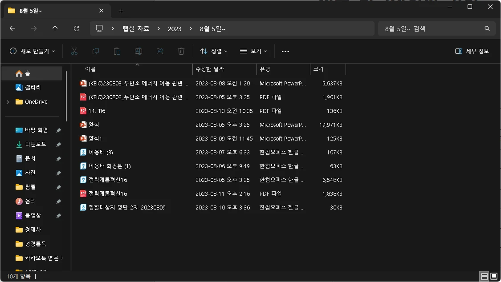Image resolution: width=501 pixels, height=282 pixels.
Task: Click the Share icon in toolbar
Action: point(160,51)
